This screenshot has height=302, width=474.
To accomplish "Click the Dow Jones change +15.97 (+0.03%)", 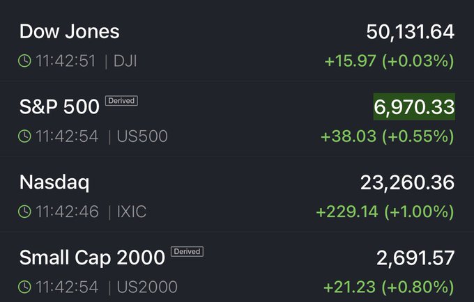I will click(390, 61).
